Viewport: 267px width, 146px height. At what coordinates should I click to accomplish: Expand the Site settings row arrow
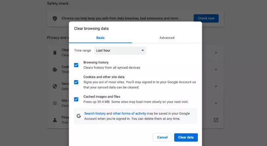pos(216,103)
